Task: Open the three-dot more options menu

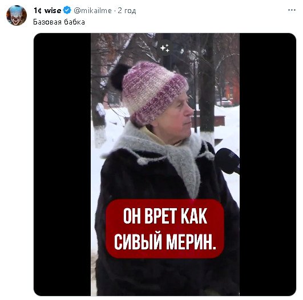Action: [x=292, y=10]
